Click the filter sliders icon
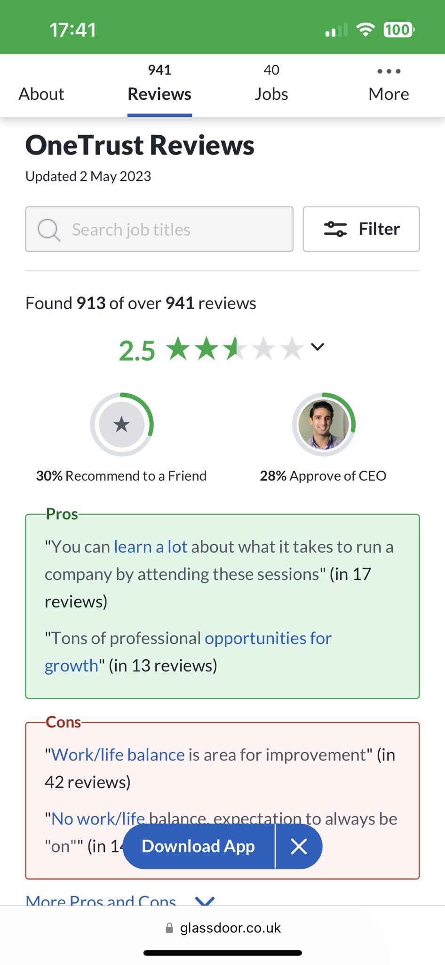Viewport: 445px width, 965px height. [335, 229]
